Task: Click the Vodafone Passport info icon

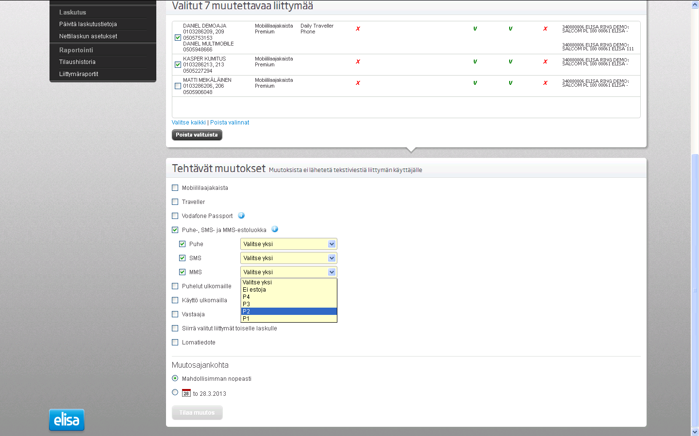Action: (241, 216)
